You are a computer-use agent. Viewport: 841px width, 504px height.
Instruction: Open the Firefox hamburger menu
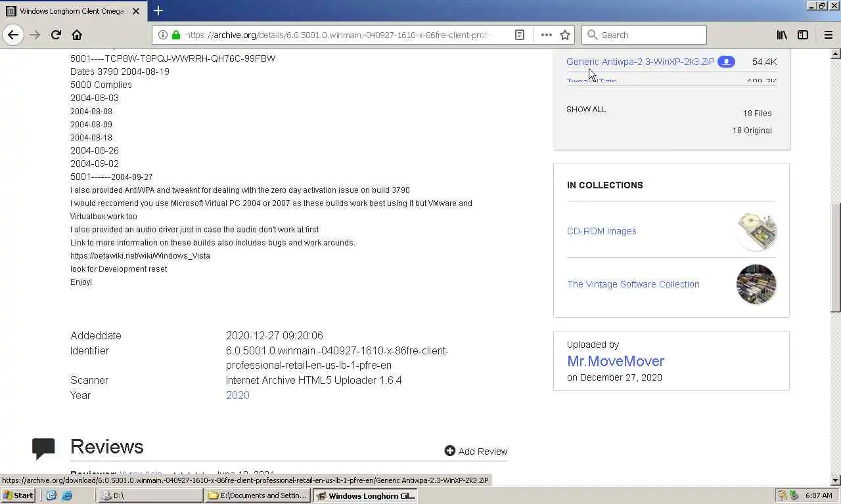pos(828,35)
